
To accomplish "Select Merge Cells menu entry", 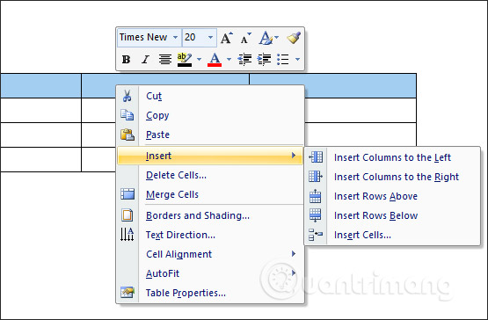I will 210,194.
